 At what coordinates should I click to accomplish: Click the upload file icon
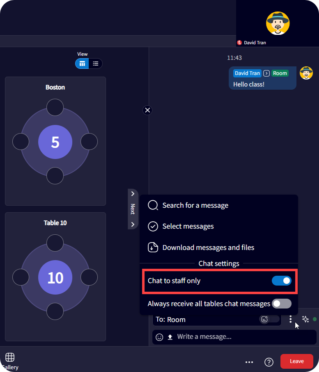170,337
